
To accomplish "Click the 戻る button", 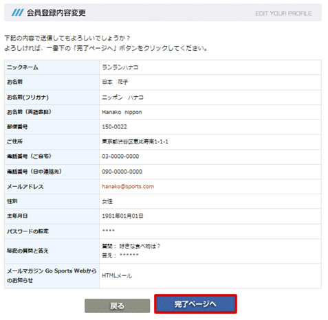I will point(117,306).
